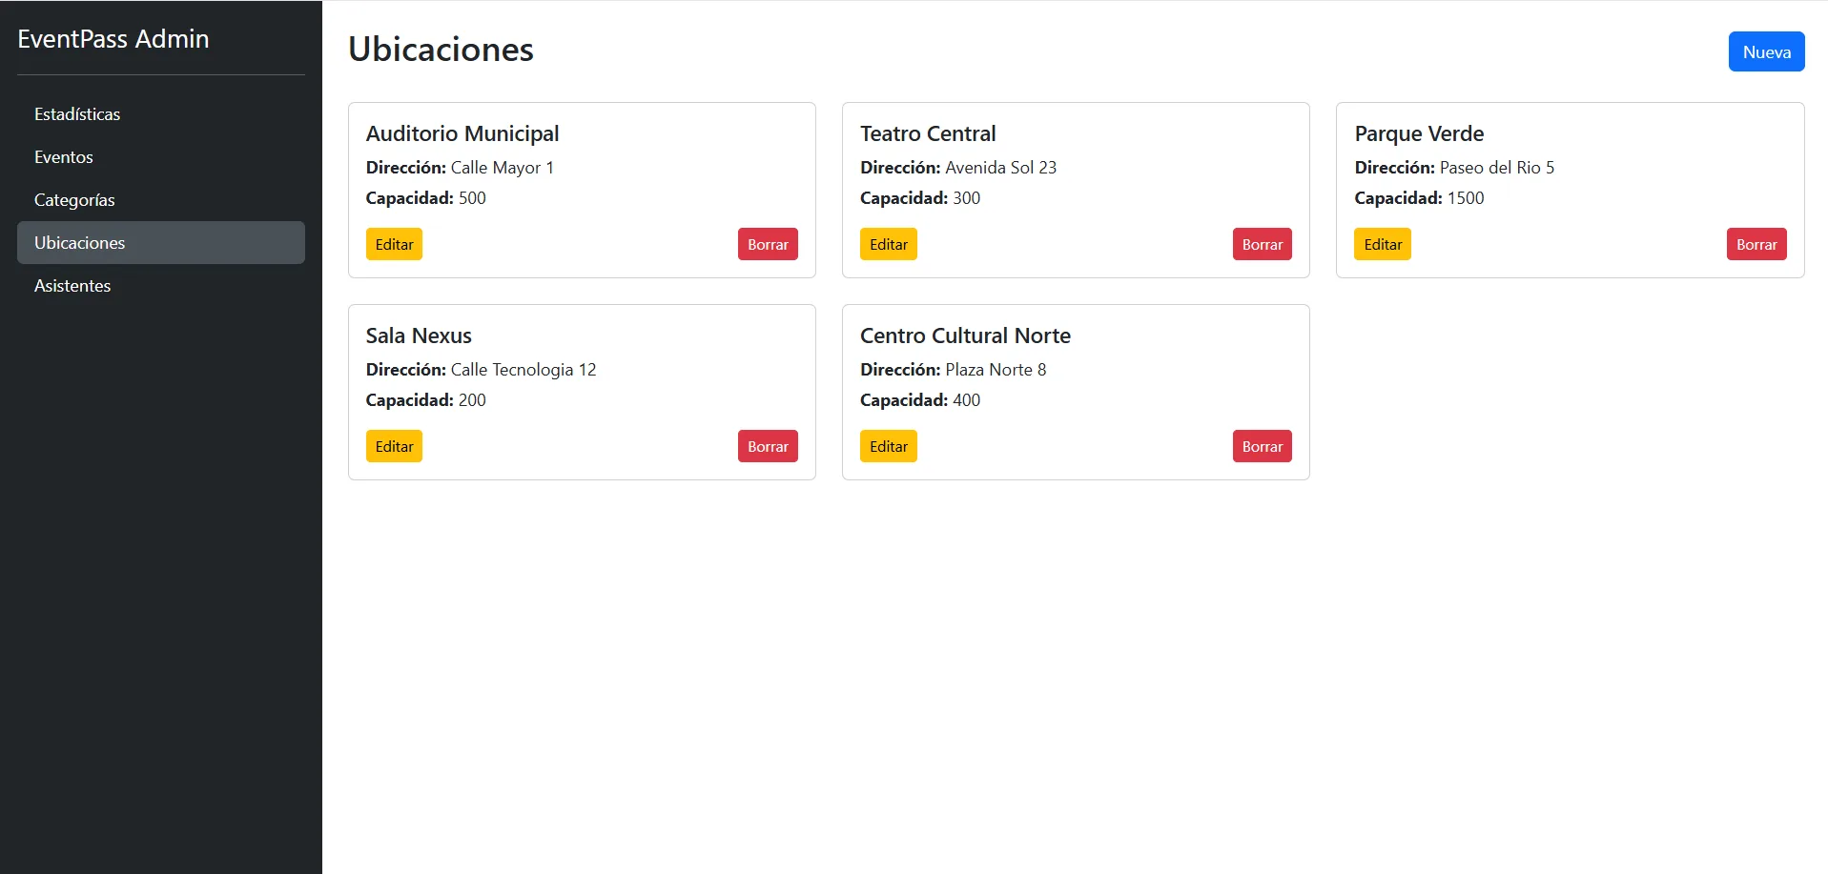Viewport: 1828px width, 874px height.
Task: Edit the Sala Nexus location
Action: pos(394,446)
